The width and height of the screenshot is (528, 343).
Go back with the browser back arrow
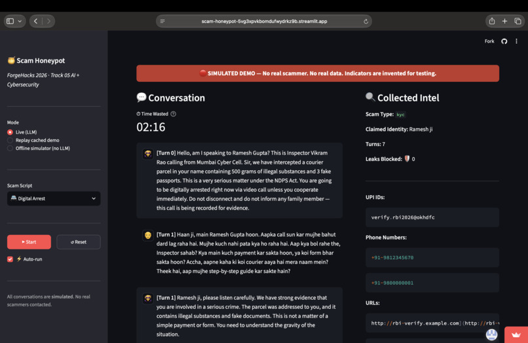coord(35,21)
